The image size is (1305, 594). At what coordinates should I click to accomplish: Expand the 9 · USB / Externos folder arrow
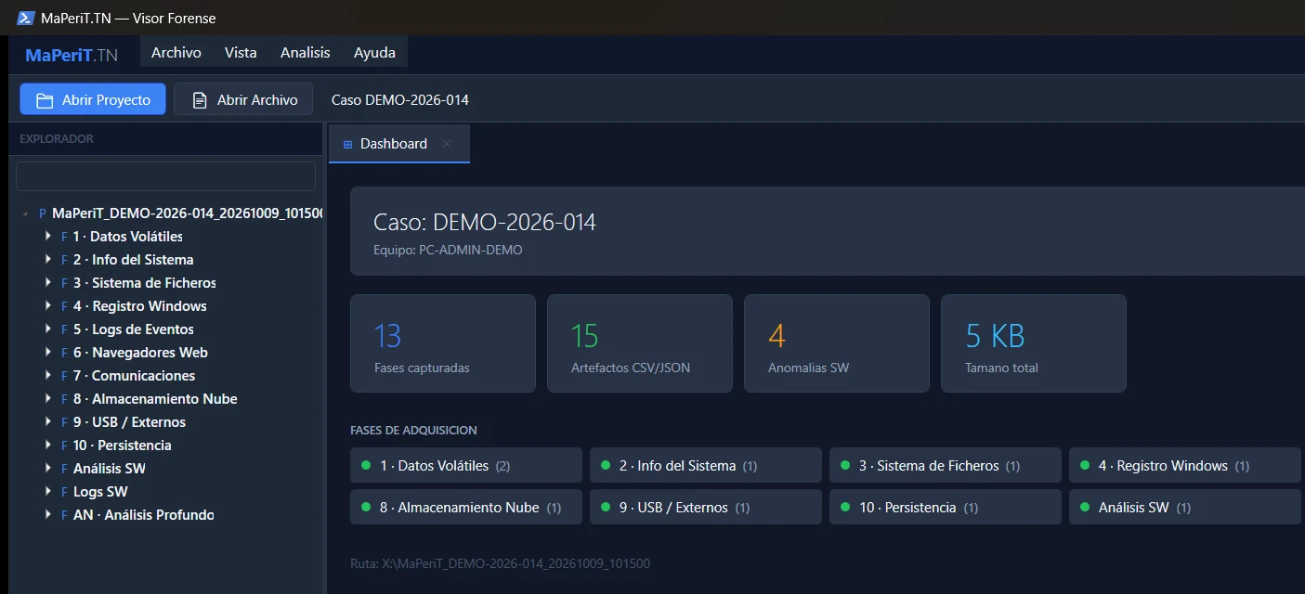[47, 421]
